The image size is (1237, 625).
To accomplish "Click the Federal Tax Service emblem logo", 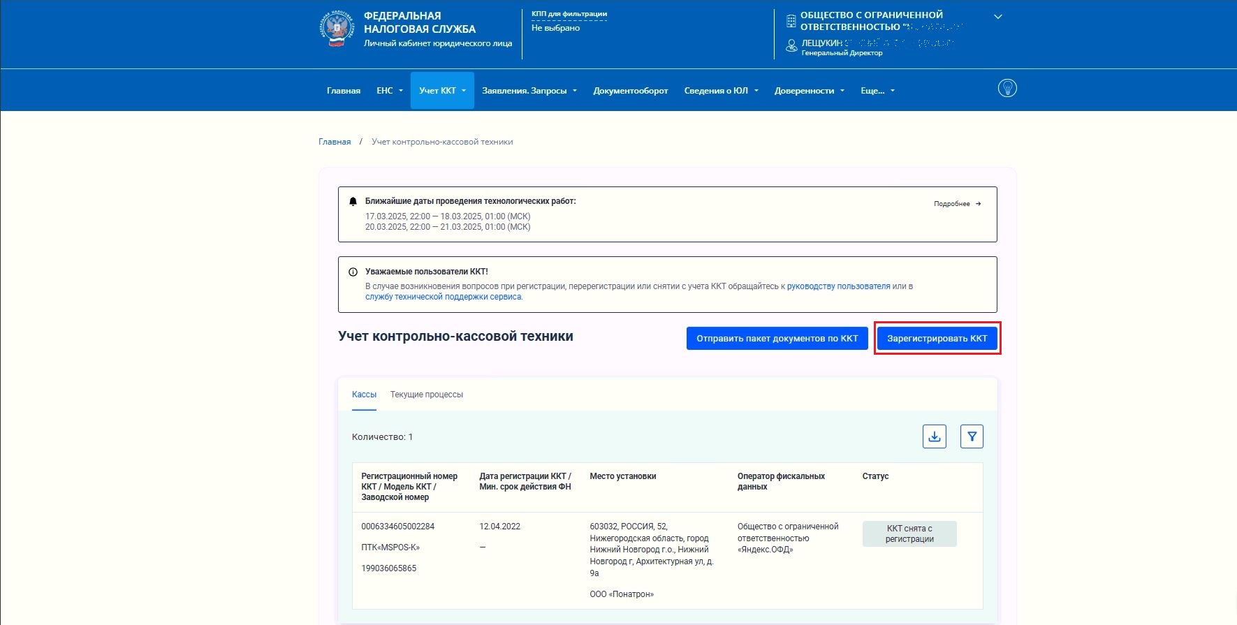I will [x=337, y=30].
